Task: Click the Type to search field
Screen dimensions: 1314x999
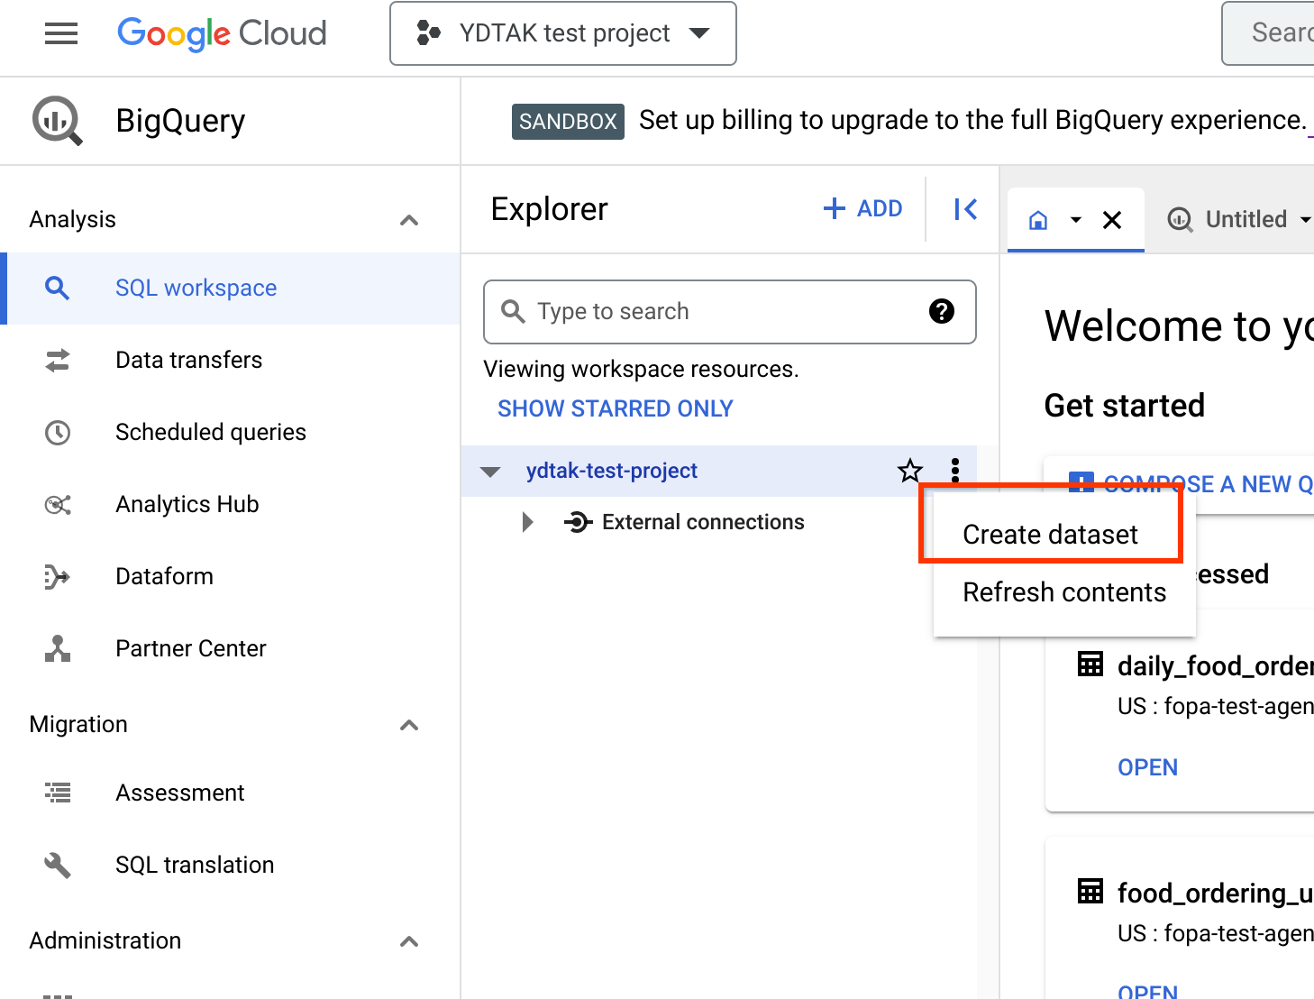Action: tap(730, 312)
